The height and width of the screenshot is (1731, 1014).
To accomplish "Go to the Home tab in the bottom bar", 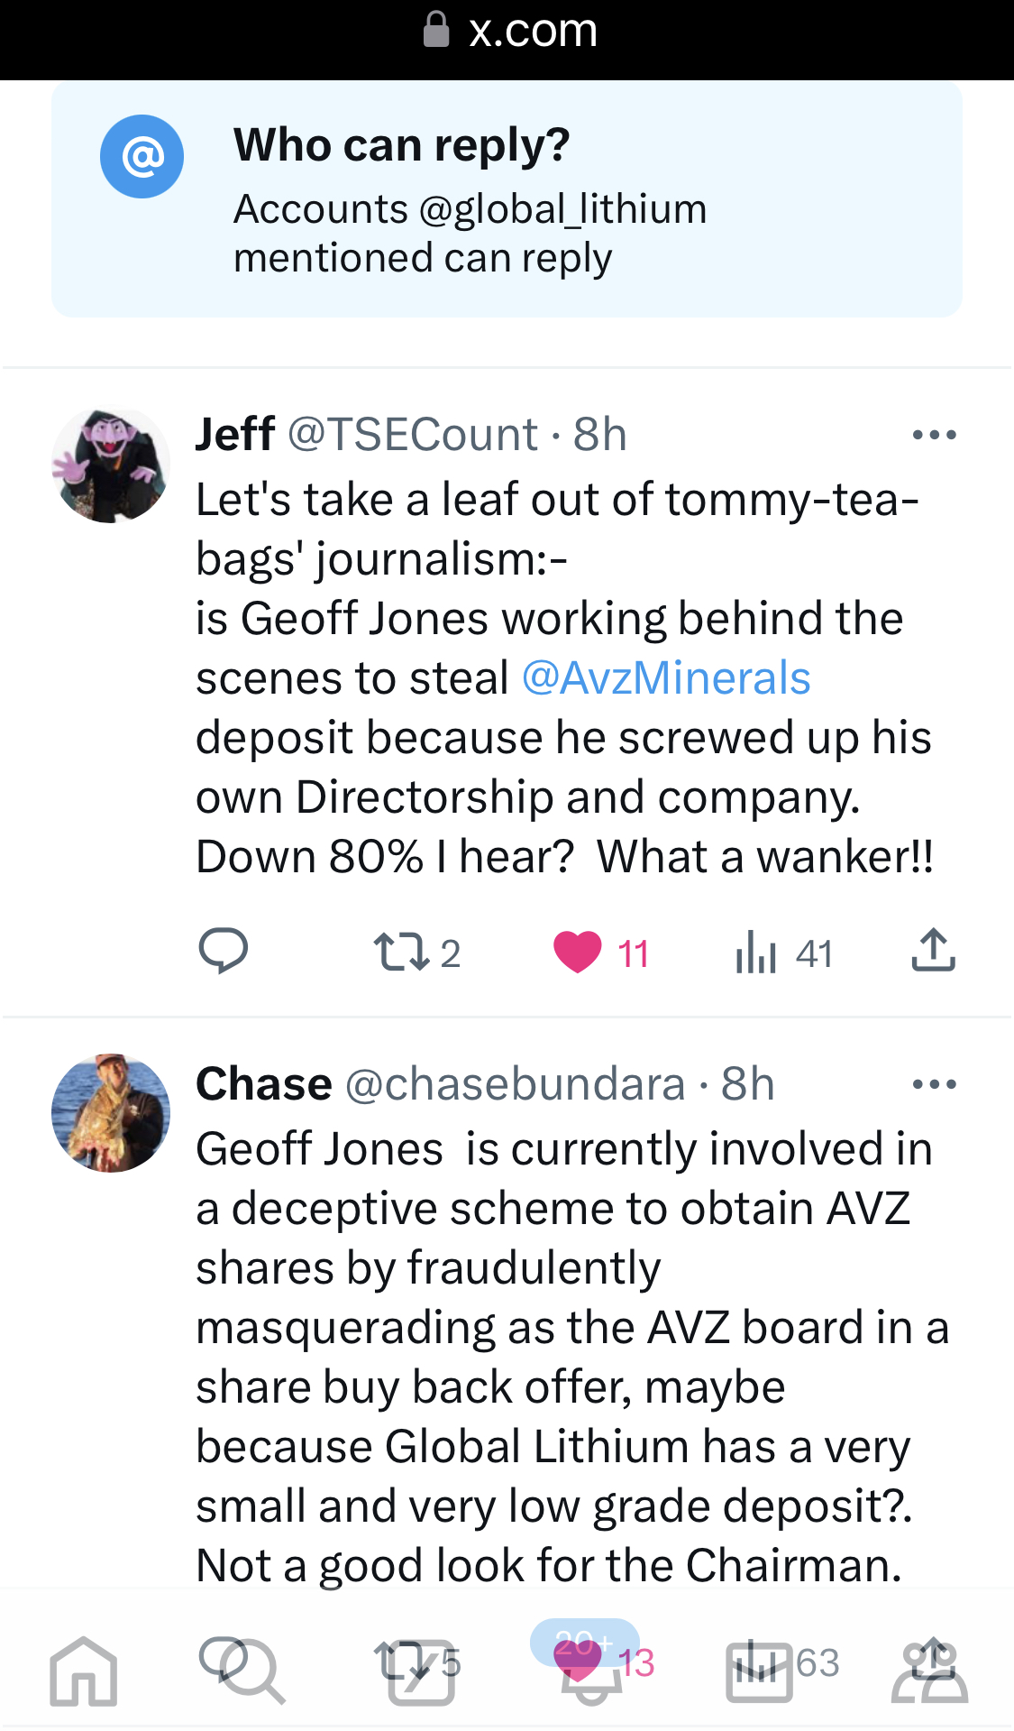I will [83, 1671].
